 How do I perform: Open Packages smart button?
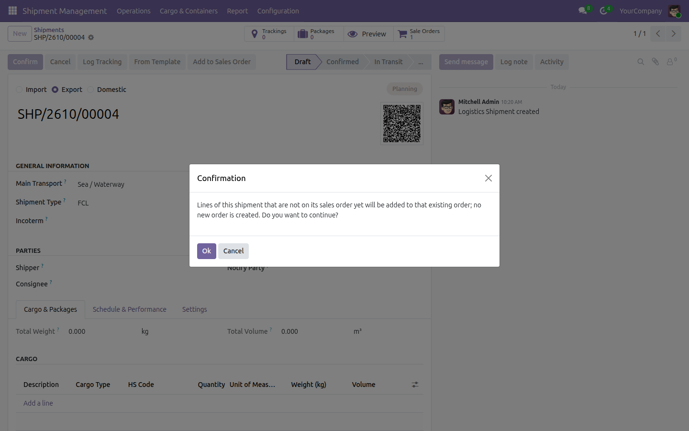319,34
